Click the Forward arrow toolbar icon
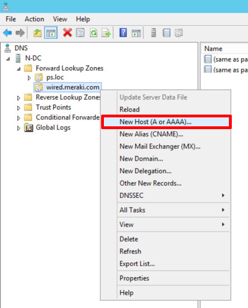This screenshot has width=248, height=308. click(x=20, y=33)
